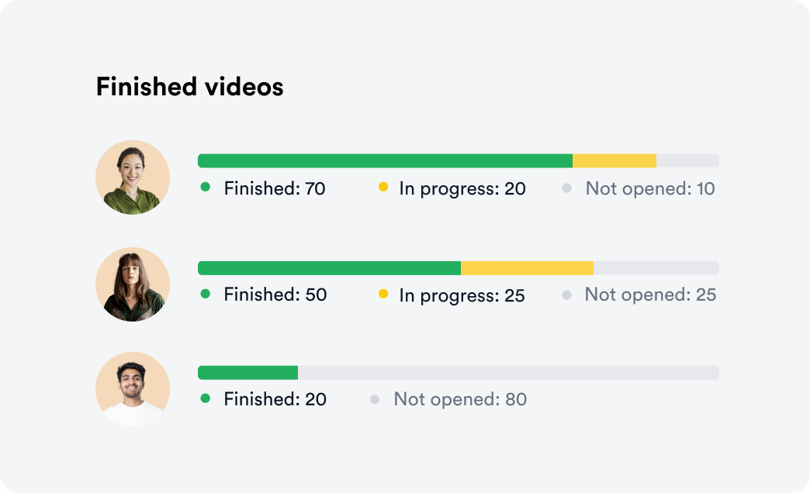The height and width of the screenshot is (493, 810).
Task: Click the gray dot beside Not opened: 10
Action: pyautogui.click(x=566, y=188)
